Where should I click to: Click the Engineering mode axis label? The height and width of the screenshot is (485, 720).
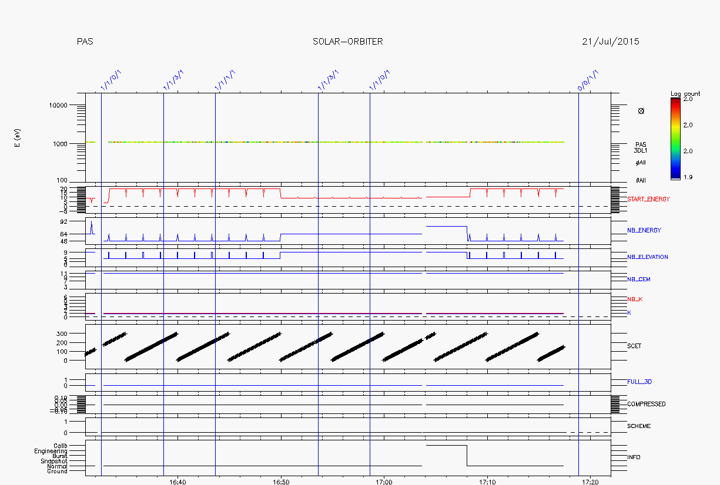tap(51, 451)
